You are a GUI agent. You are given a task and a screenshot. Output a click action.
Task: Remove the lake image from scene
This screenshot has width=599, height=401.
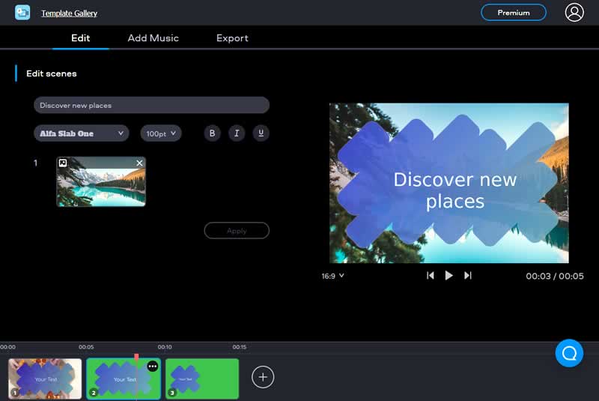pyautogui.click(x=139, y=163)
